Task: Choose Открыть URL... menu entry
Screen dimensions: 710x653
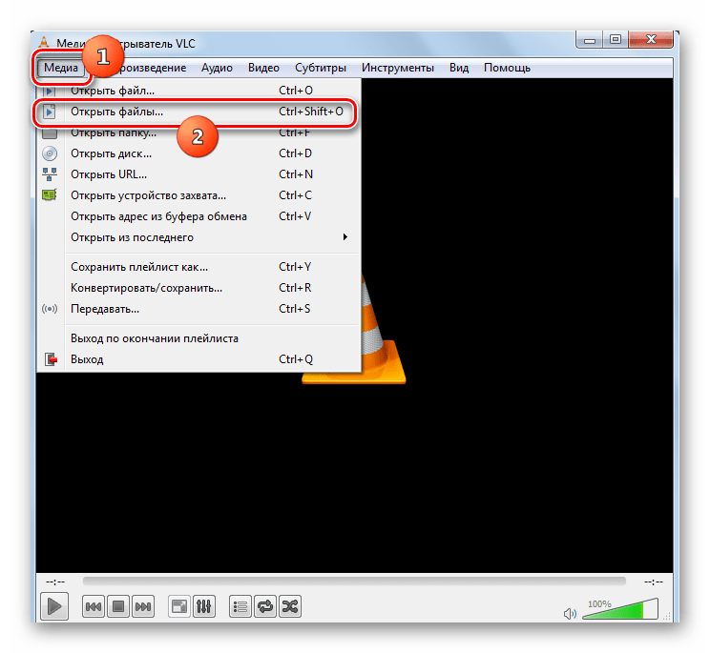Action: [x=198, y=174]
